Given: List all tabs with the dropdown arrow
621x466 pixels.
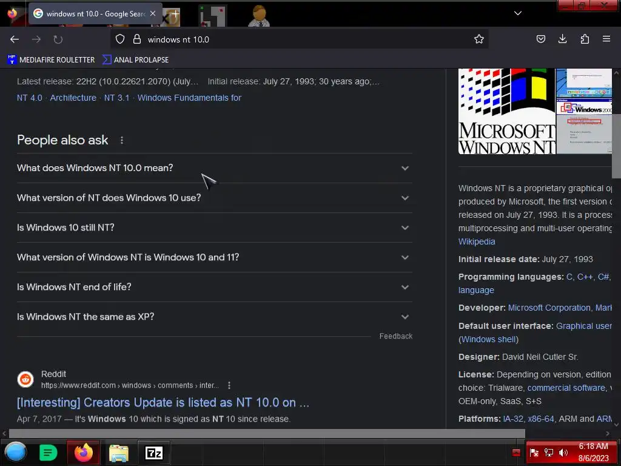Looking at the screenshot, I should point(518,13).
